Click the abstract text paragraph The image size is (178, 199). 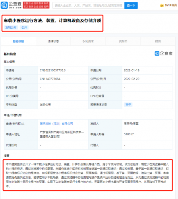[87, 175]
